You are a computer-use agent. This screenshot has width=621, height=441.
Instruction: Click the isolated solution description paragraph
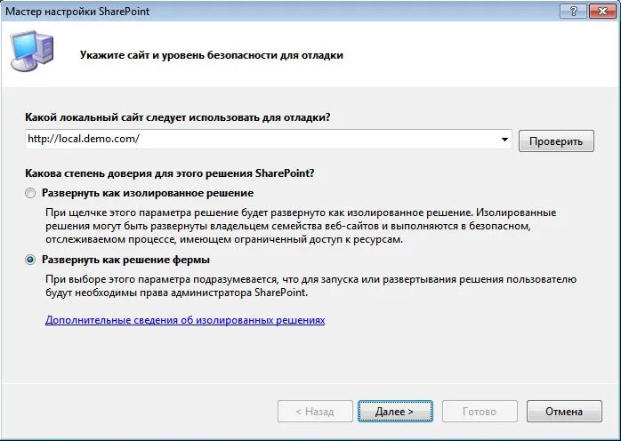301,226
